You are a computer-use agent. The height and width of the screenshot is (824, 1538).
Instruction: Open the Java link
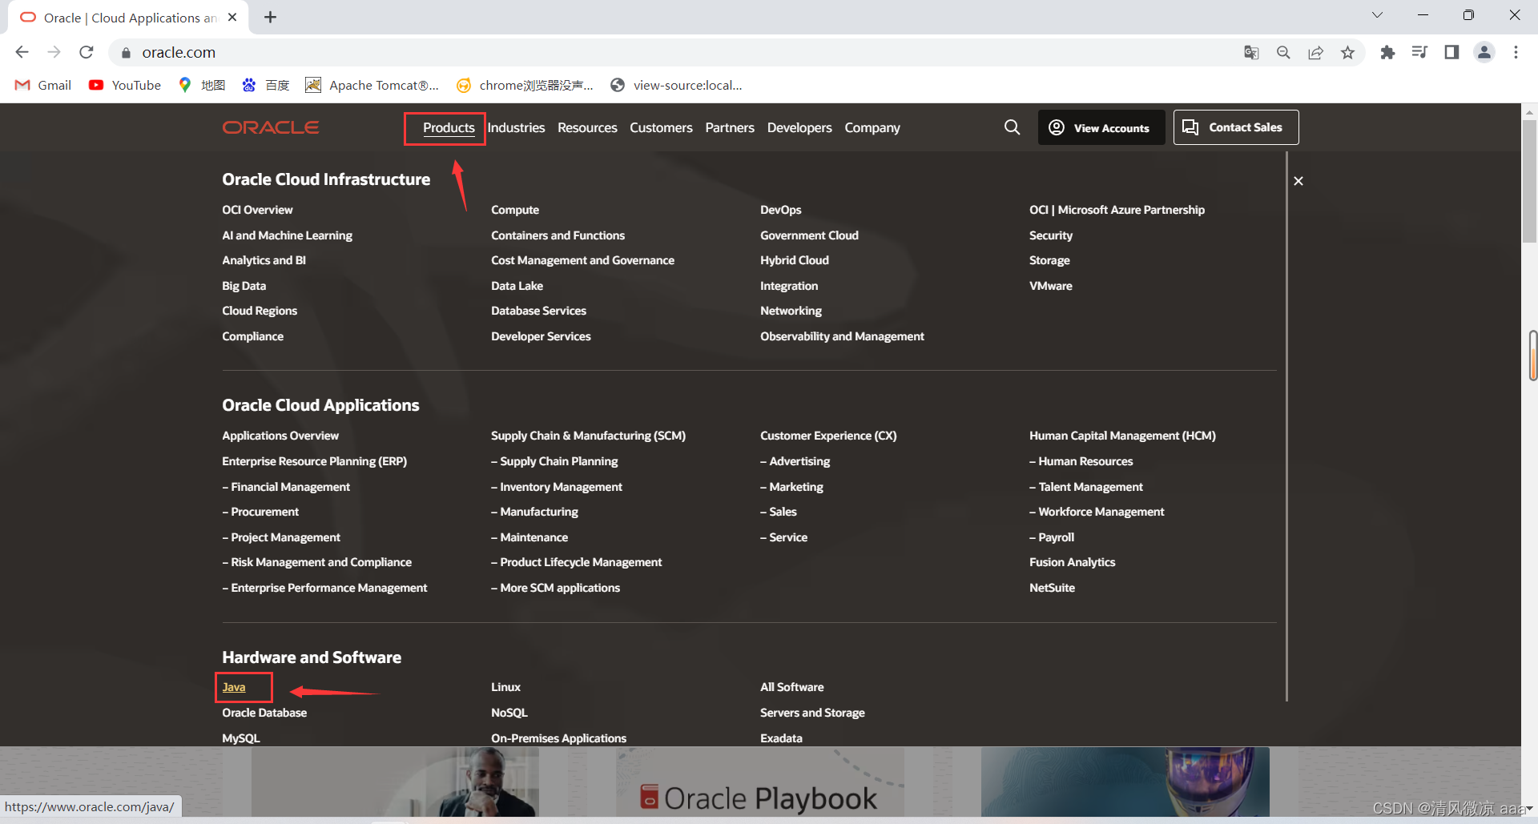(234, 687)
